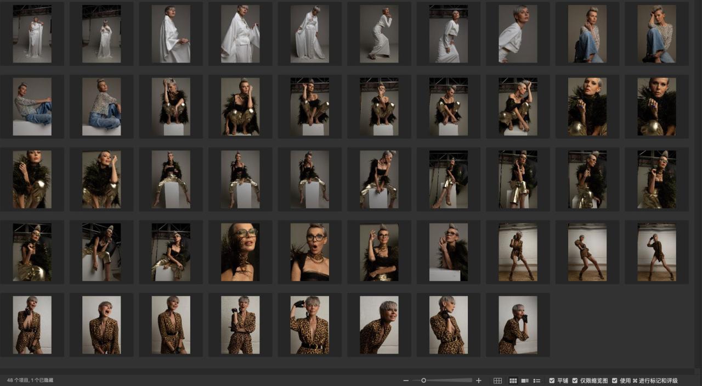Toggle the 仅限缩览图 checkbox

click(575, 381)
